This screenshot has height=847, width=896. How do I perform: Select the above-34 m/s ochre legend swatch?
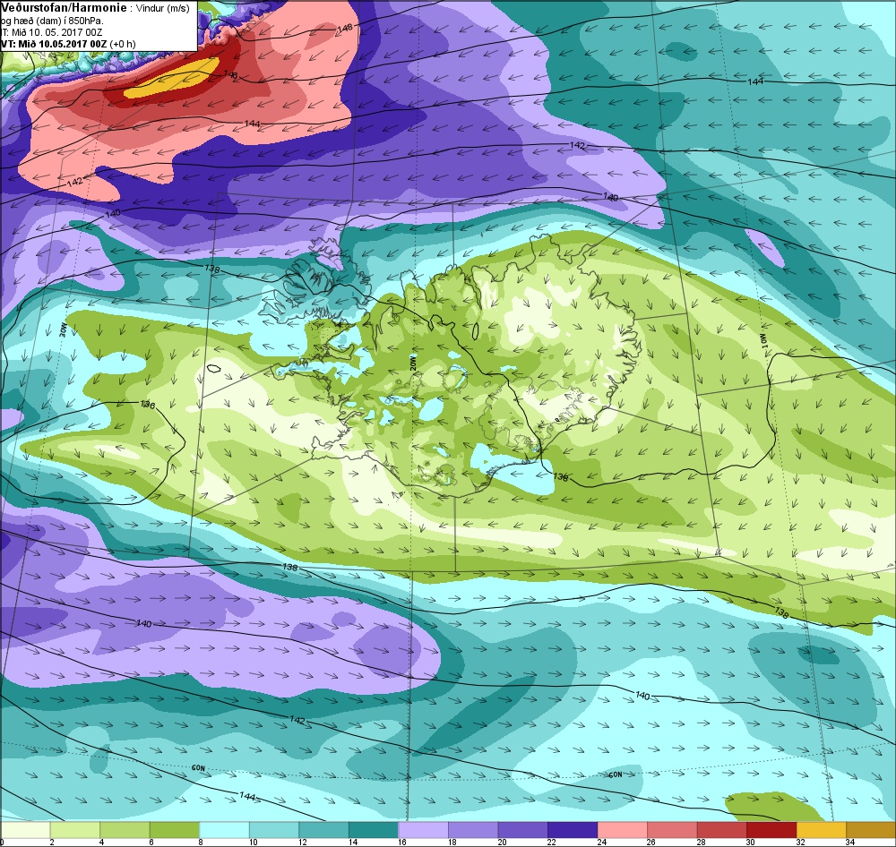(x=870, y=829)
